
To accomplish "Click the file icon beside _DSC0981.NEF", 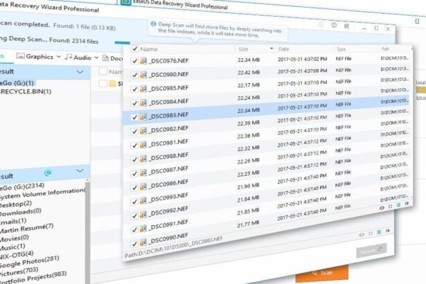I will click(143, 145).
